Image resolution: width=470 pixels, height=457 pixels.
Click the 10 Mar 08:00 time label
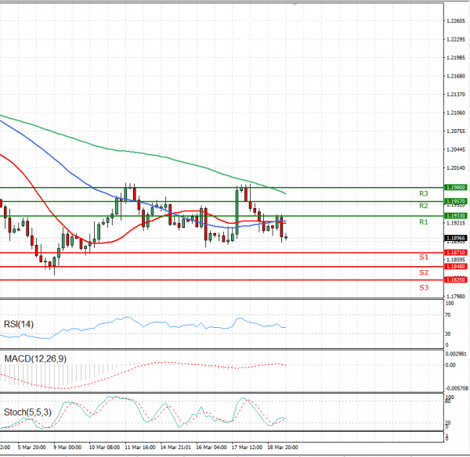[x=104, y=447]
